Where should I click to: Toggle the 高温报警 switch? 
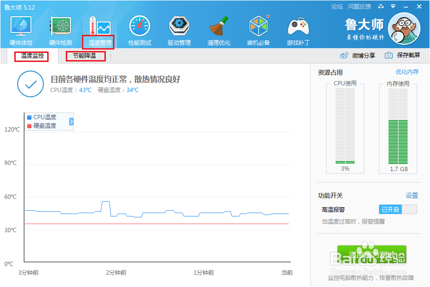click(398, 209)
